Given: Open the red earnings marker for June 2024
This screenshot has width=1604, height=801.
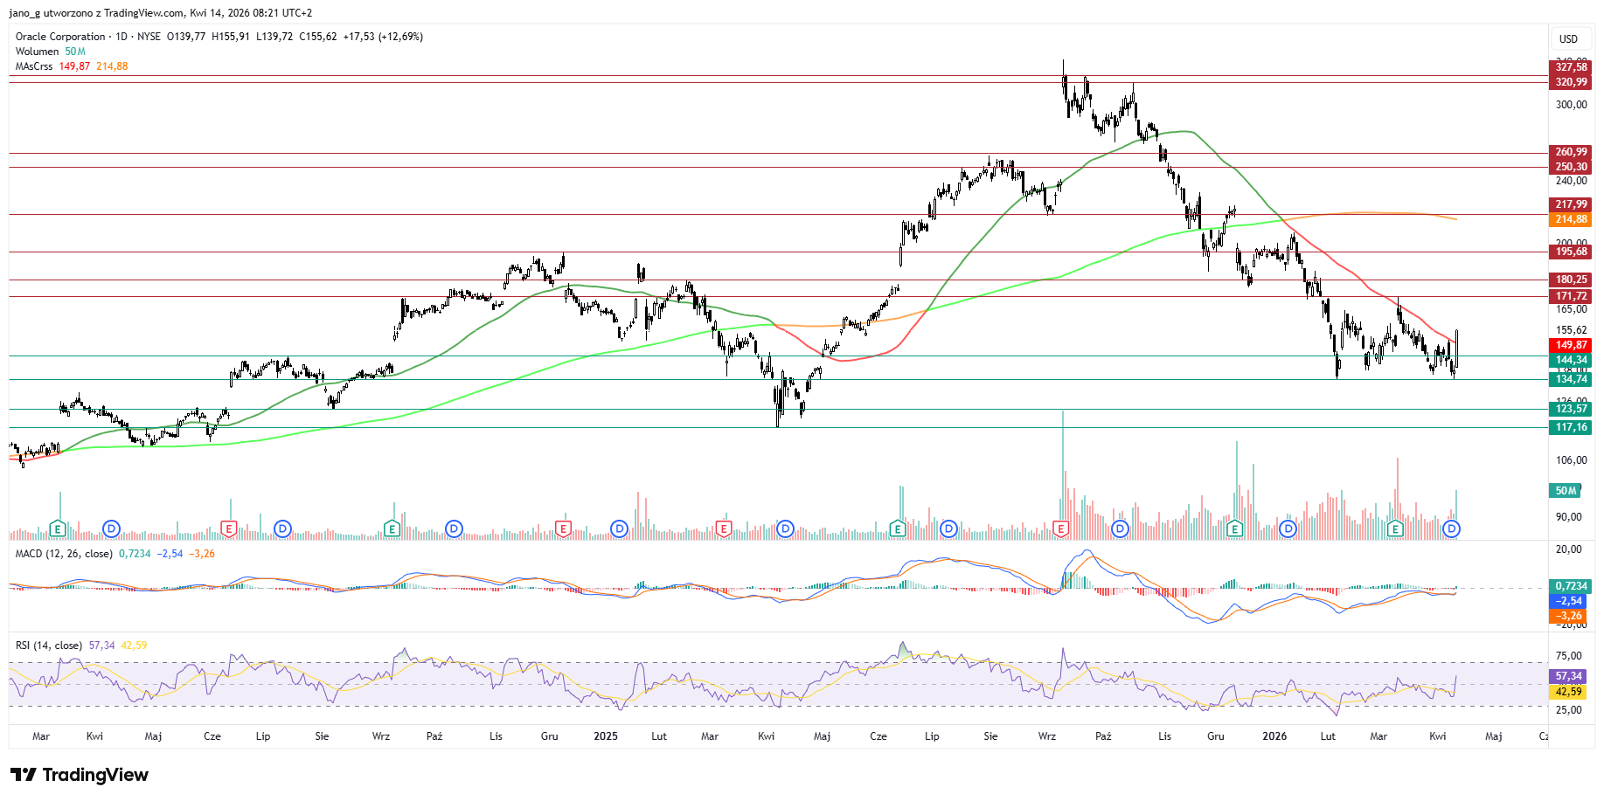Looking at the screenshot, I should (229, 528).
